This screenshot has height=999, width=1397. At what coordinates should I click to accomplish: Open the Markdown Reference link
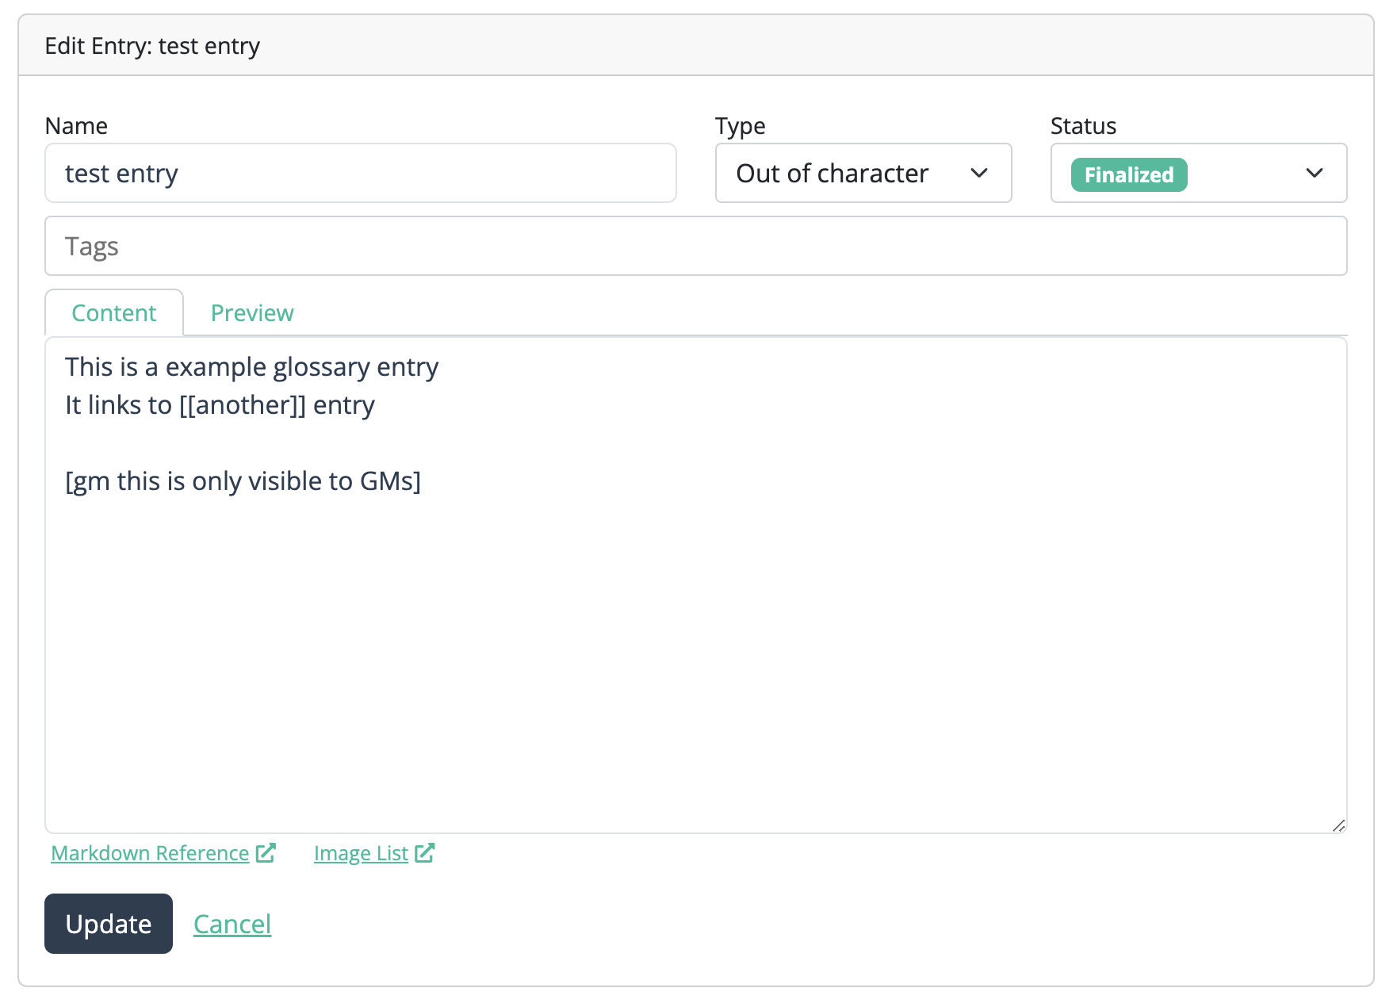pyautogui.click(x=150, y=853)
